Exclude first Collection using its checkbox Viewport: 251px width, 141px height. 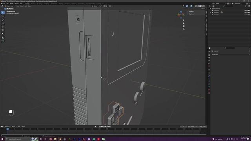coord(245,11)
